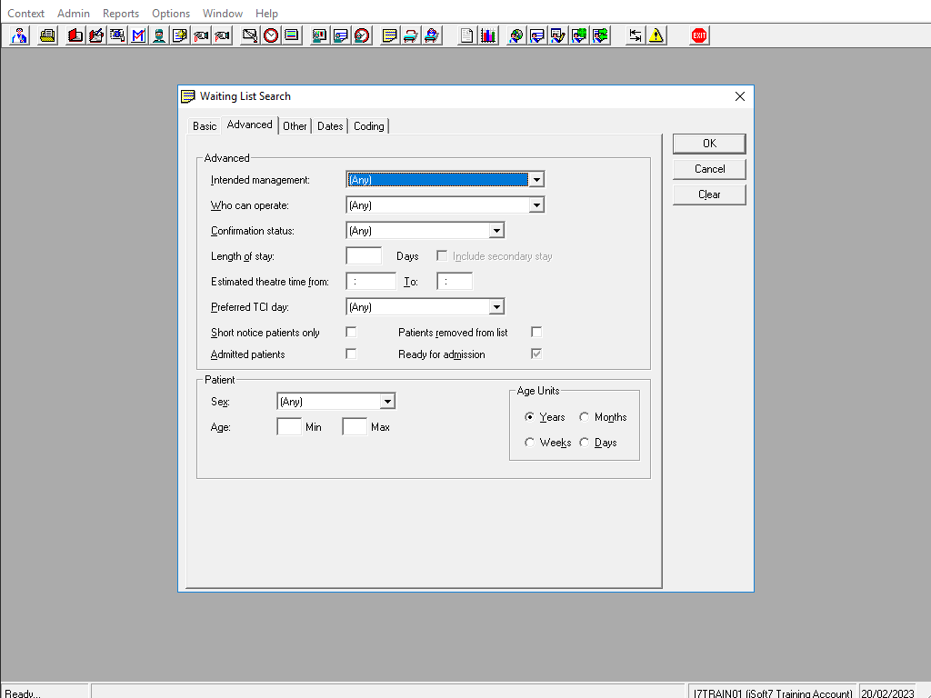Image resolution: width=931 pixels, height=698 pixels.
Task: Enable the Admitted patients checkbox
Action: click(351, 354)
